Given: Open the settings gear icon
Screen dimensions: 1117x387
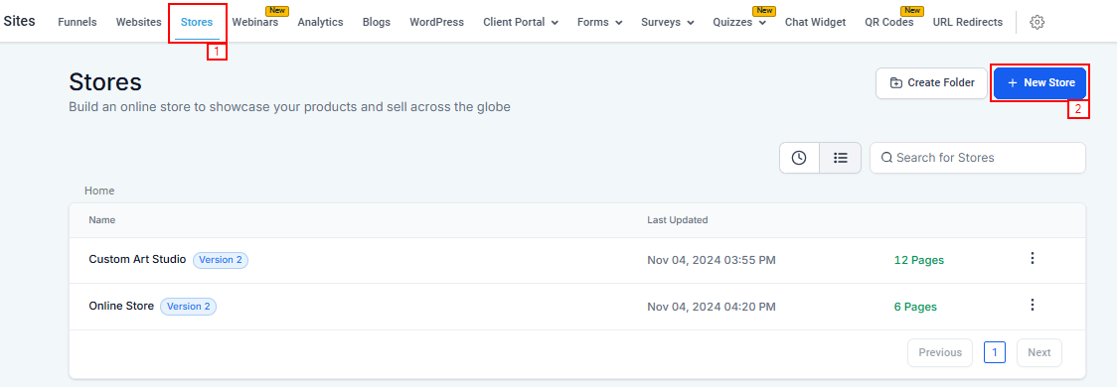Looking at the screenshot, I should click(x=1037, y=22).
